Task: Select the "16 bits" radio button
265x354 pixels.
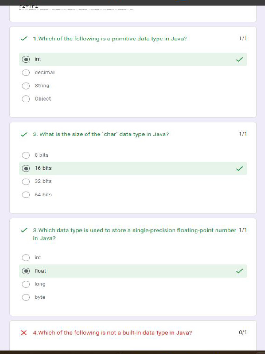Action: tap(26, 168)
